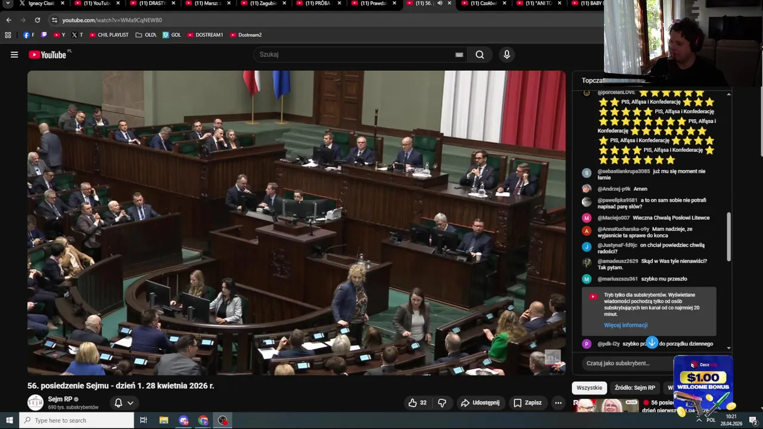Open the OBS Studio taskbar icon

click(223, 421)
